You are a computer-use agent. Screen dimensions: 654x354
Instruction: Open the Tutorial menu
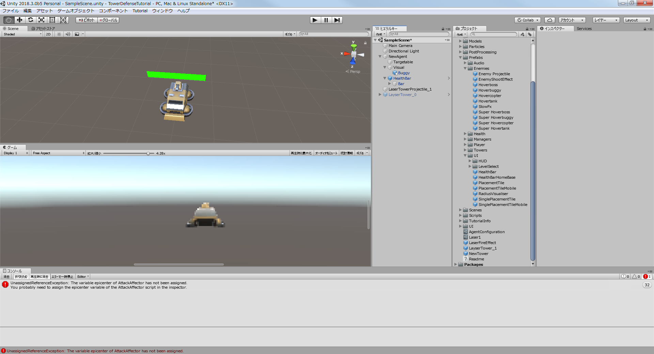click(140, 11)
